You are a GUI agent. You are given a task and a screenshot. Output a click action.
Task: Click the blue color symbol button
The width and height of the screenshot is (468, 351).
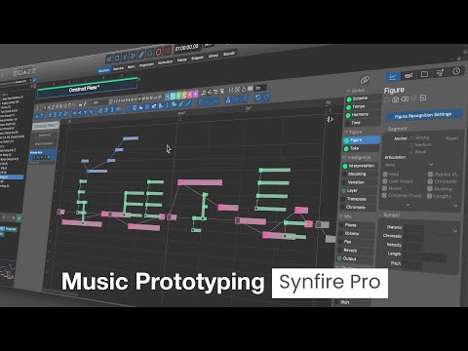tap(168, 97)
